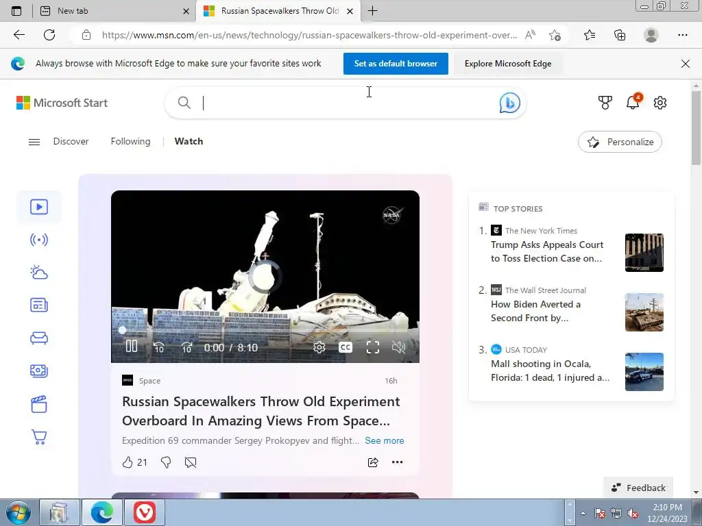This screenshot has width=702, height=526.
Task: Open Edge Settings and more menu
Action: coord(682,35)
